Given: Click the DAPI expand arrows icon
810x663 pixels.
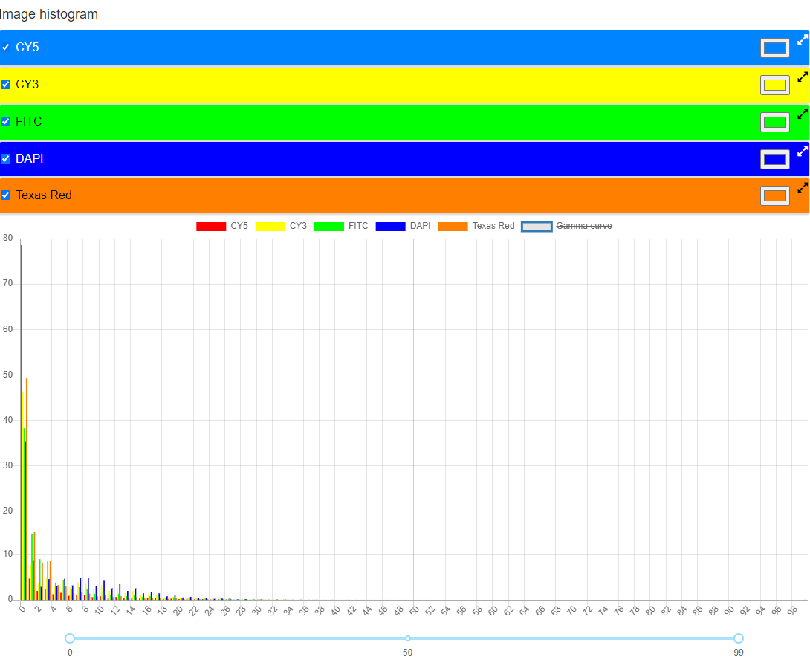Looking at the screenshot, I should coord(802,151).
